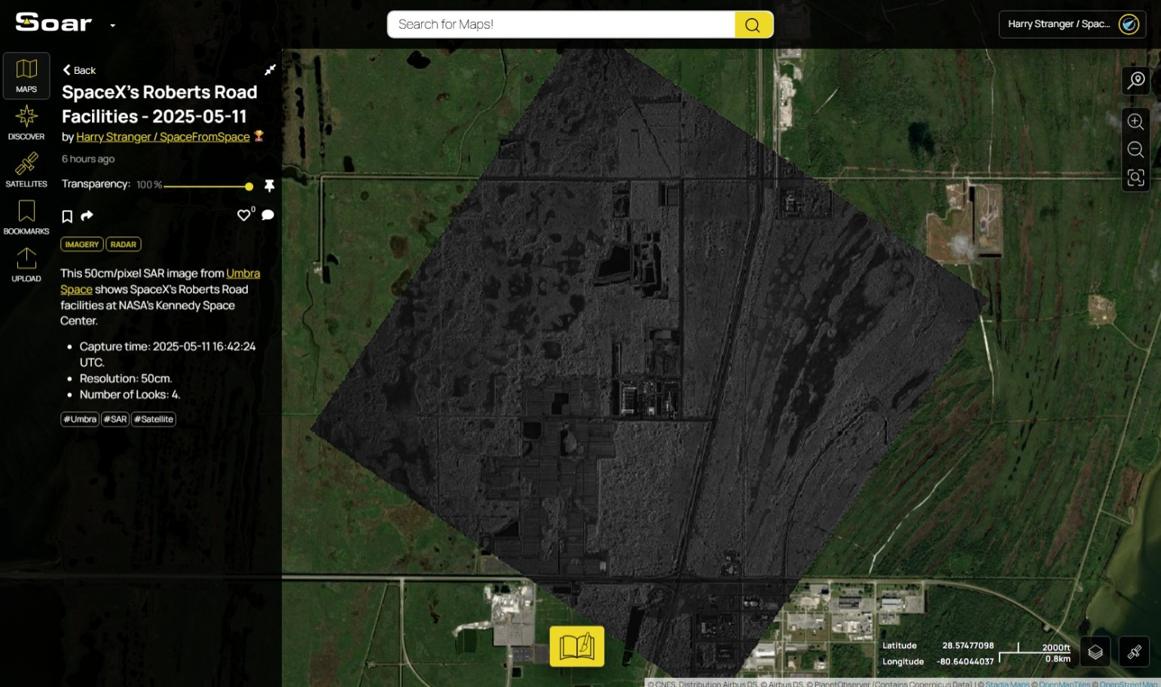Go Back to the previous list
Screen dimensions: 1161x687
(79, 70)
